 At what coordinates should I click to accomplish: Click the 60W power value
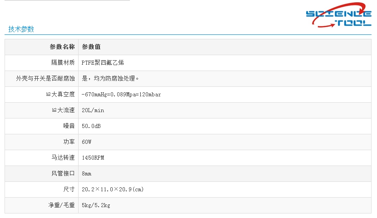point(87,142)
